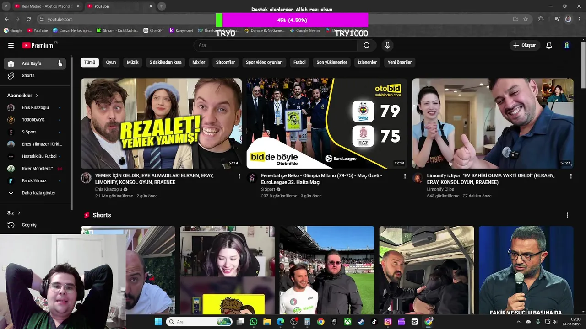Viewport: 586px width, 329px height.
Task: Click the YouTube Premium logo
Action: [38, 45]
